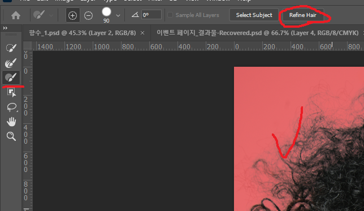Click the brush angle field showing 0°

[x=151, y=15]
